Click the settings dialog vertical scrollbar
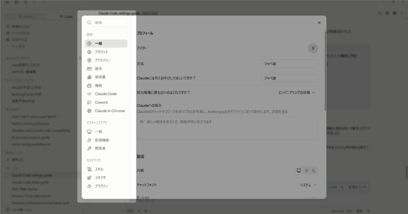 325,70
